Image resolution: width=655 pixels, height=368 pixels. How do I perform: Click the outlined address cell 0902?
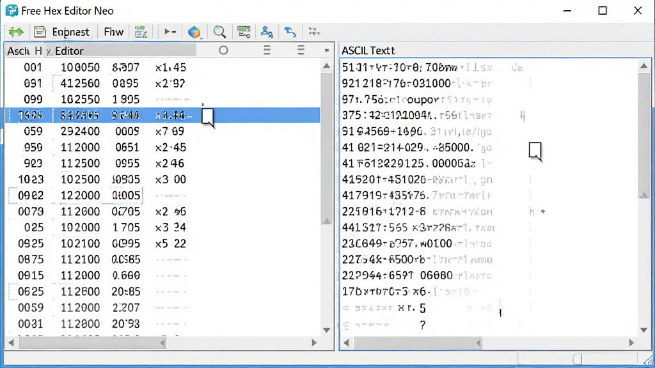click(x=30, y=195)
